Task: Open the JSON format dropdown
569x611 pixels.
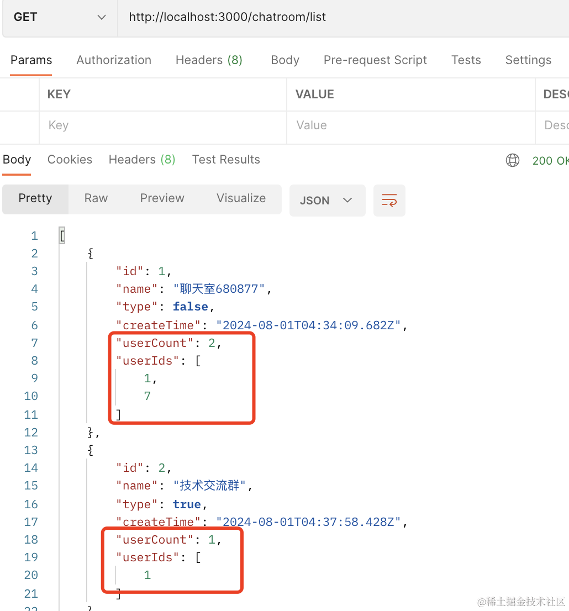Action: point(327,200)
